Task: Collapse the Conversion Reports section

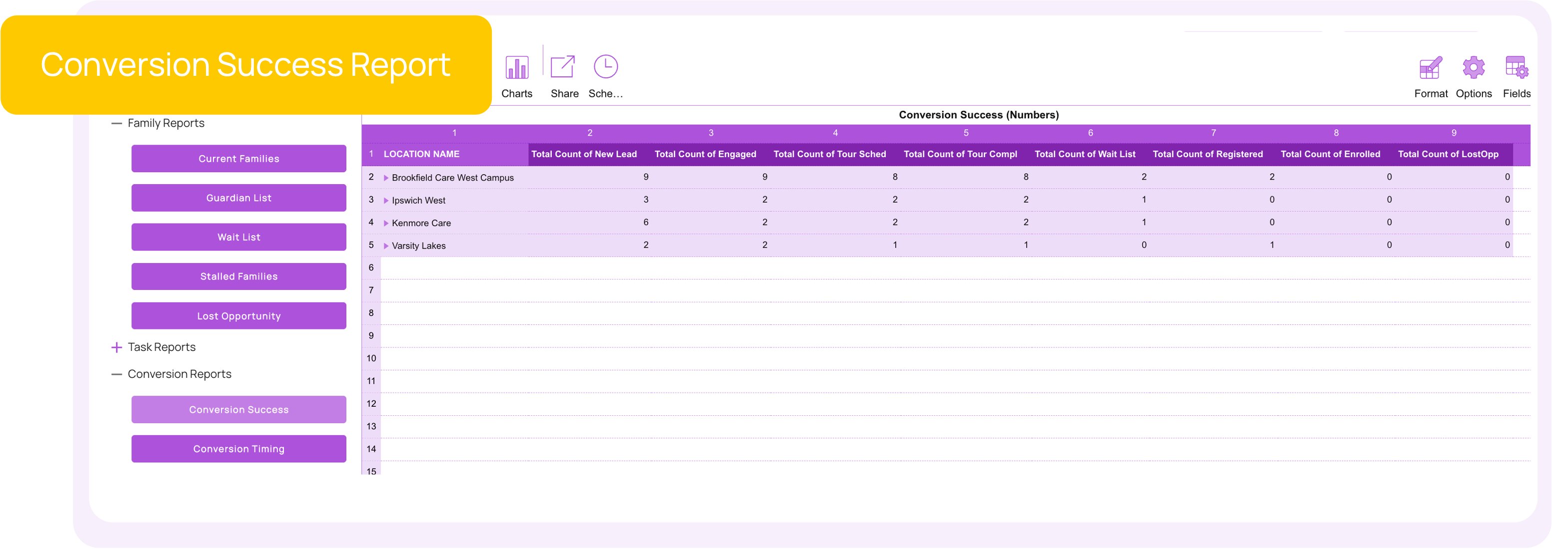Action: 116,374
